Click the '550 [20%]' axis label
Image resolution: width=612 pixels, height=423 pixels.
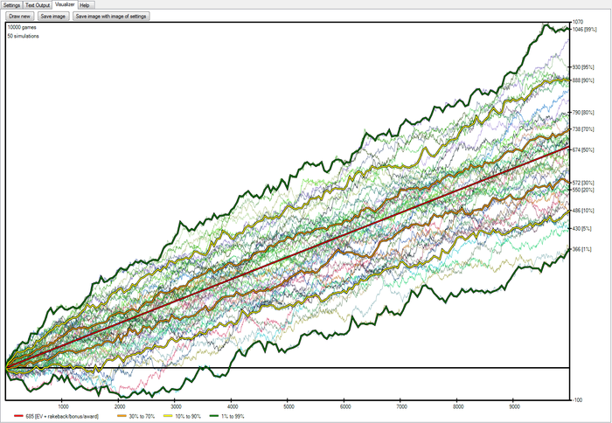pyautogui.click(x=583, y=190)
